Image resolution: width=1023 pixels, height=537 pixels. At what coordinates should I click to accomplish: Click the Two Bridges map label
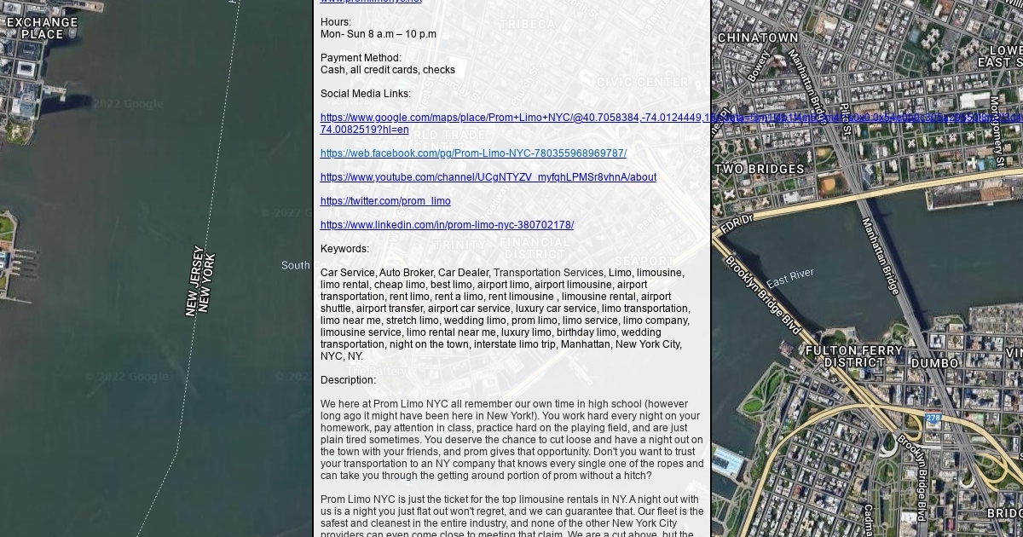point(759,169)
